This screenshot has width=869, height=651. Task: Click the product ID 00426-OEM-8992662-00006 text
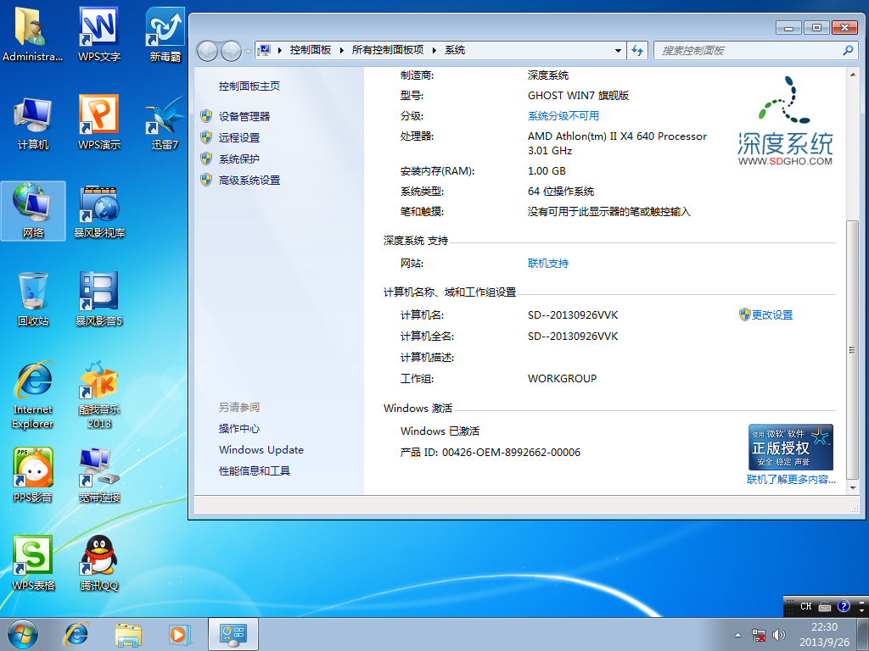(511, 453)
